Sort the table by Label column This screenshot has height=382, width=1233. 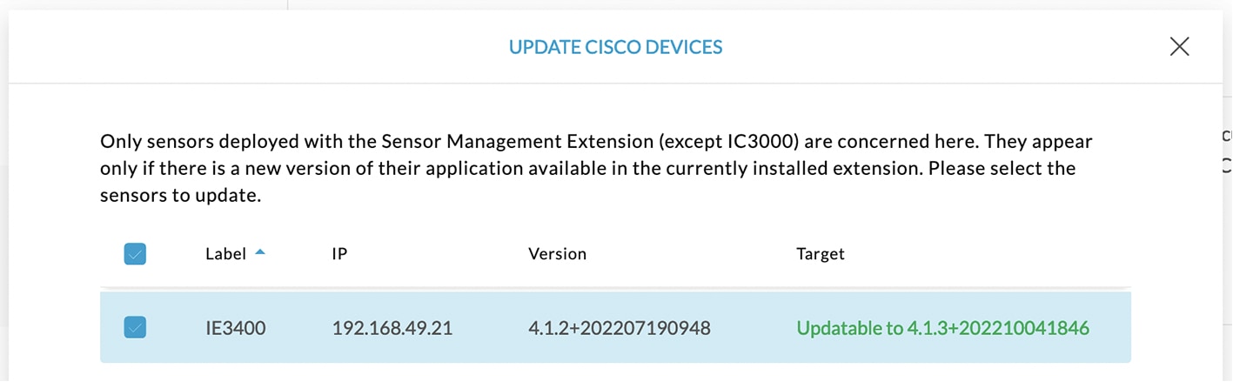coord(226,254)
